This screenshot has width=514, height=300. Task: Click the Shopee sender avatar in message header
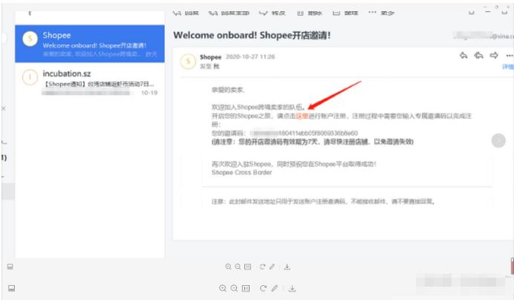[x=188, y=61]
